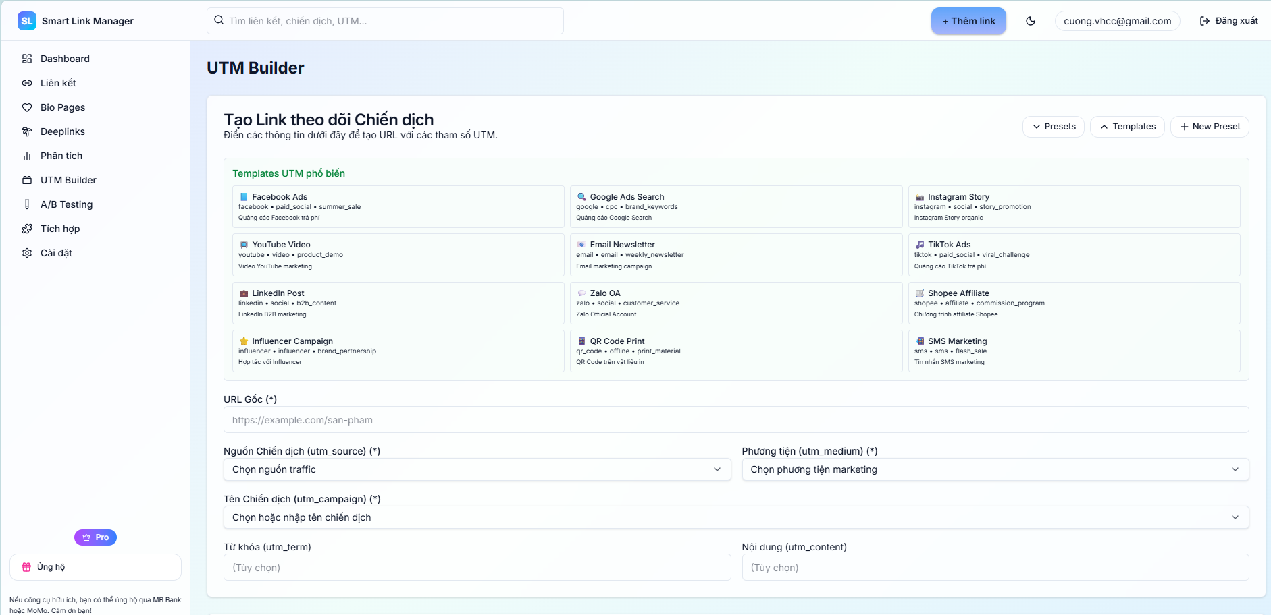Choose the Facebook Ads template card
This screenshot has height=615, width=1271.
(x=397, y=207)
